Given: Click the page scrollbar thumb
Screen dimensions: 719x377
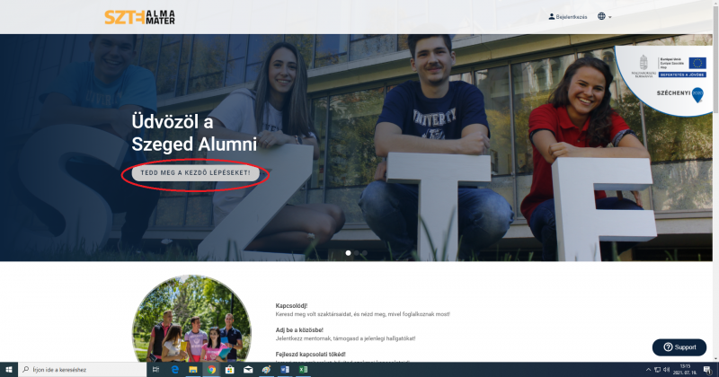Looking at the screenshot, I should point(715,59).
